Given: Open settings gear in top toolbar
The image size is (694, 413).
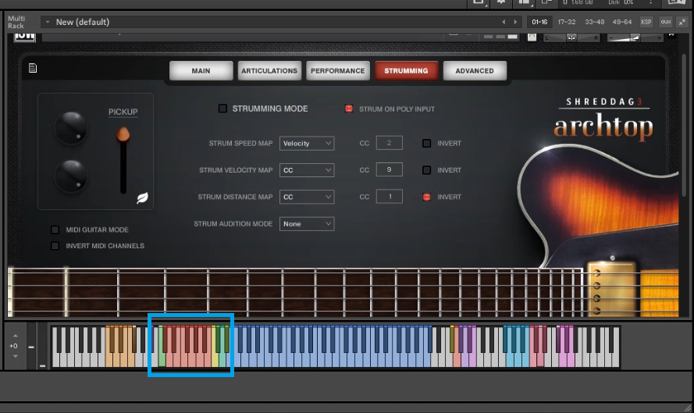Looking at the screenshot, I should pos(501,2).
